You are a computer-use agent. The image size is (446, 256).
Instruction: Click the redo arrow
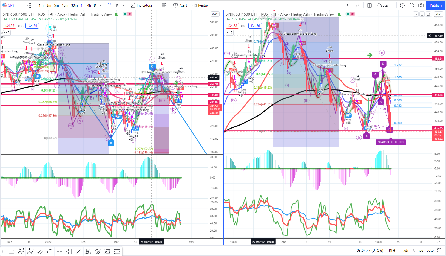pos(358,5)
